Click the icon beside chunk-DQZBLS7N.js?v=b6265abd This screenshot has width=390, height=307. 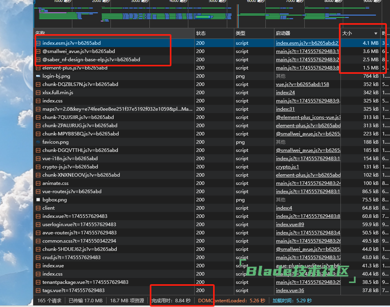[38, 84]
